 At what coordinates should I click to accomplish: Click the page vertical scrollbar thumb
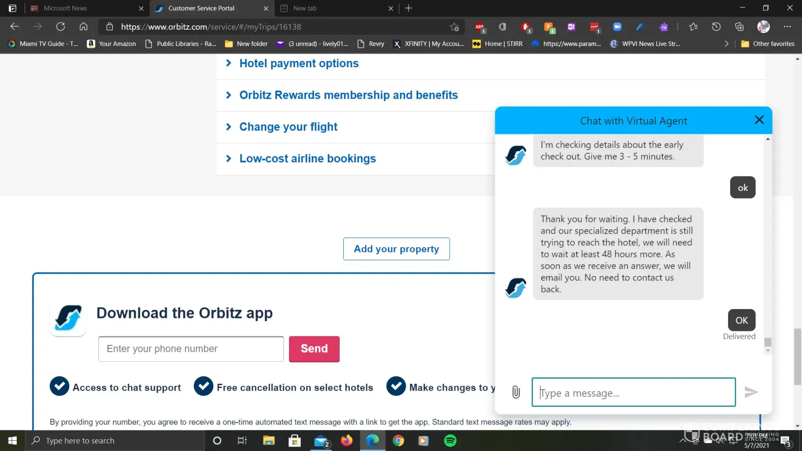click(x=797, y=357)
